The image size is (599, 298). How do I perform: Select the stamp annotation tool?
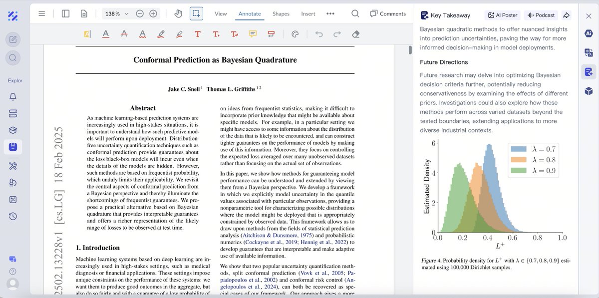coord(271,34)
